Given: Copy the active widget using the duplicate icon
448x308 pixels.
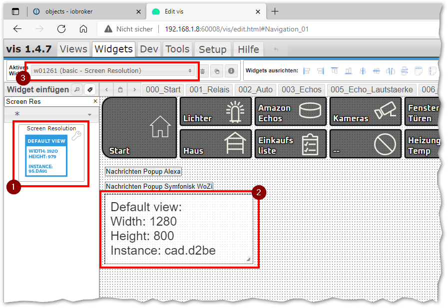Looking at the screenshot, I should [x=217, y=71].
